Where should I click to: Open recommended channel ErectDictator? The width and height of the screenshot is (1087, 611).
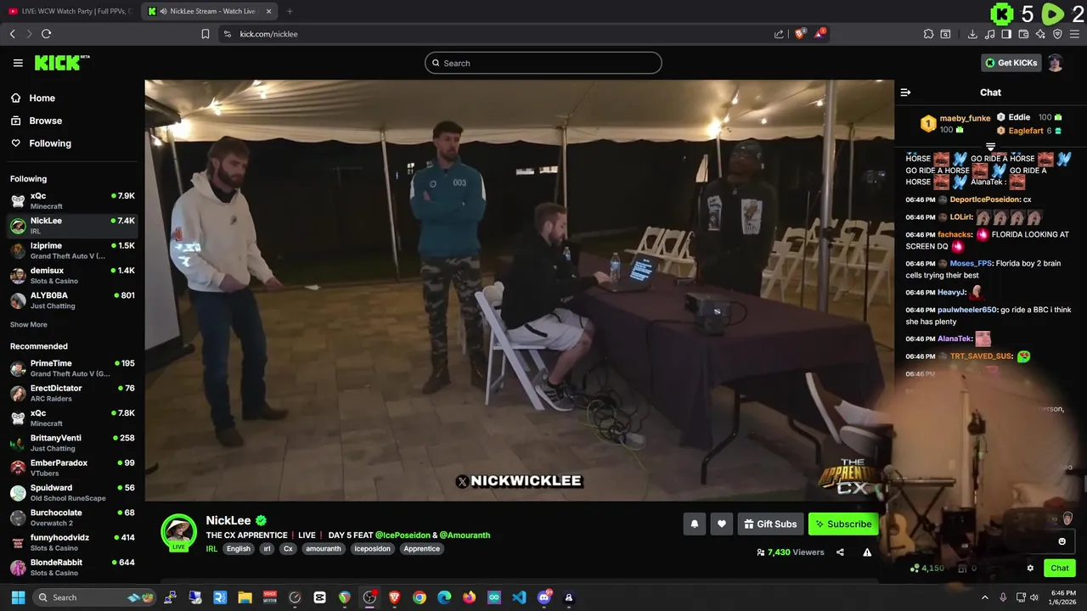pyautogui.click(x=72, y=393)
